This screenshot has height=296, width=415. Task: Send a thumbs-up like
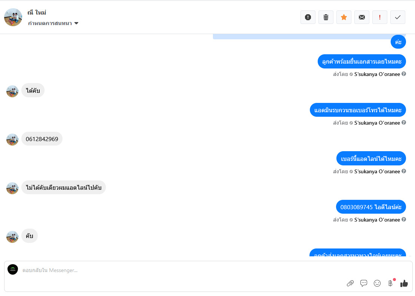pyautogui.click(x=404, y=283)
